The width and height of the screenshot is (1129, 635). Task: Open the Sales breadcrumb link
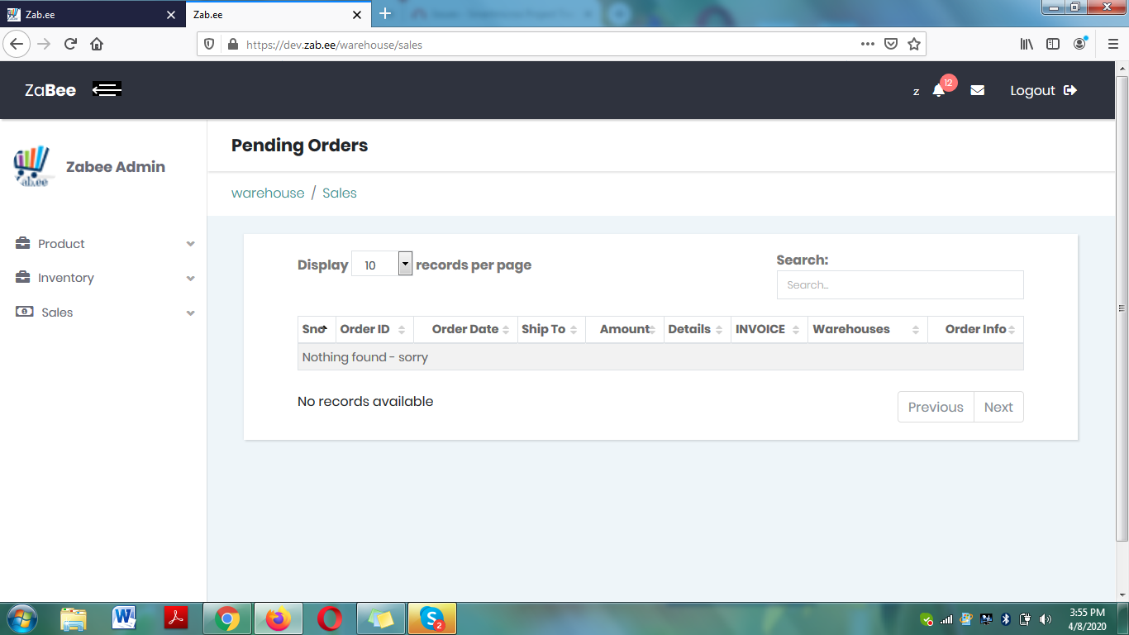(340, 193)
